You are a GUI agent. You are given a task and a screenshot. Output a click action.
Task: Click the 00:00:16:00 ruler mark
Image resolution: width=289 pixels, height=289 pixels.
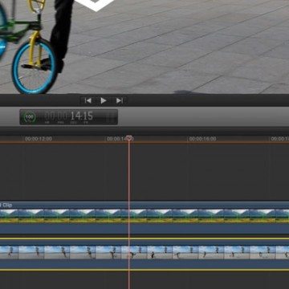(x=202, y=139)
